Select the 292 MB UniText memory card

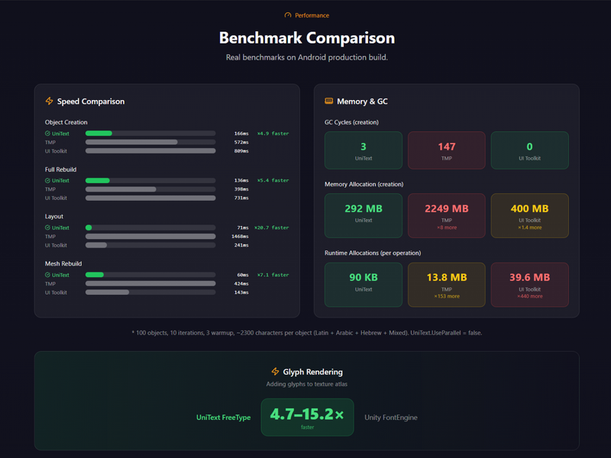364,215
